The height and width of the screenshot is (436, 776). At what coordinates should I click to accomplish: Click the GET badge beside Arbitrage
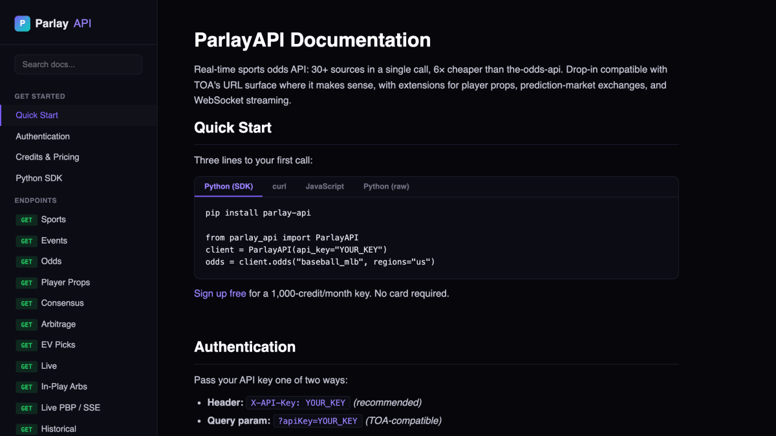27,325
